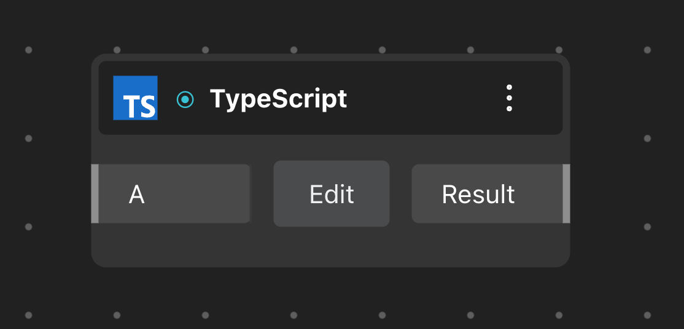
Task: Click the gap between Edit and Result
Action: [x=400, y=194]
